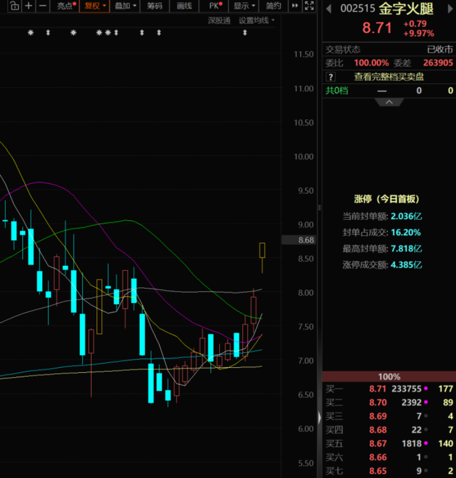Go to next stock with right arrow
This screenshot has width=456, height=478.
[450, 9]
